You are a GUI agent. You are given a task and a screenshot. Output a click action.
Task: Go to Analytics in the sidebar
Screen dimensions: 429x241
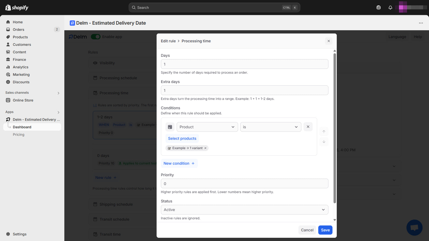[21, 67]
